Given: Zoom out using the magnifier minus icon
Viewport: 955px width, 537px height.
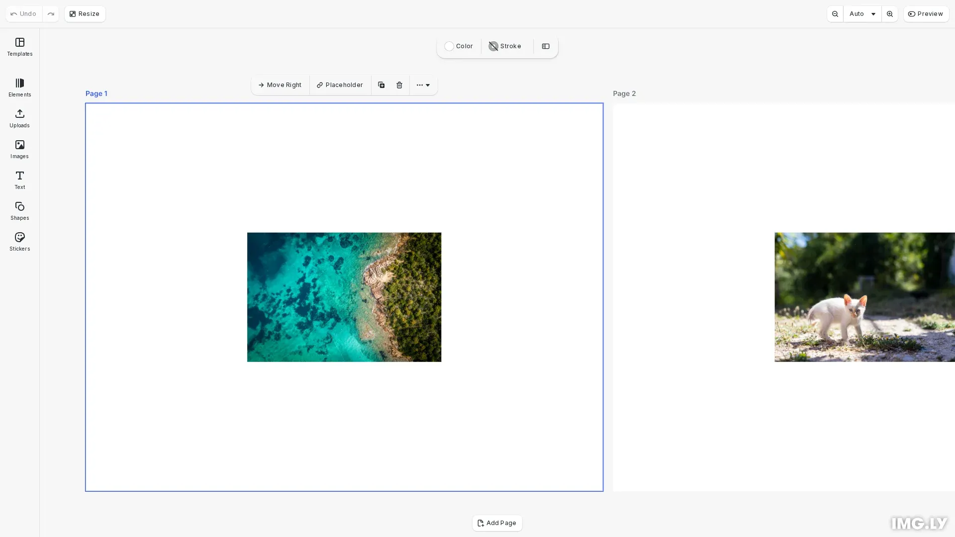Looking at the screenshot, I should pyautogui.click(x=835, y=13).
